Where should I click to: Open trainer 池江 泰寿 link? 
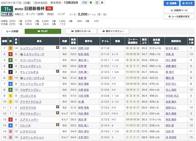click(171, 60)
